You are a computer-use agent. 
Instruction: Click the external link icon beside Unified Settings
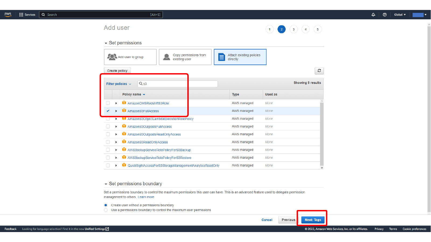[107, 229]
